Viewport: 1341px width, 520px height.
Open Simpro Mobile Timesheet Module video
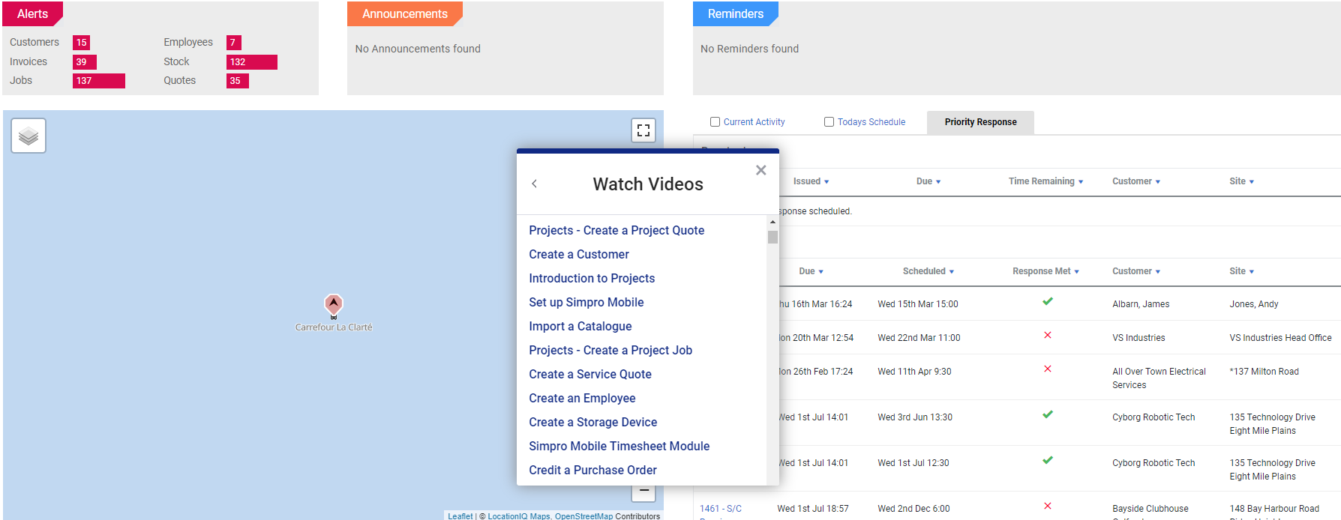point(619,446)
